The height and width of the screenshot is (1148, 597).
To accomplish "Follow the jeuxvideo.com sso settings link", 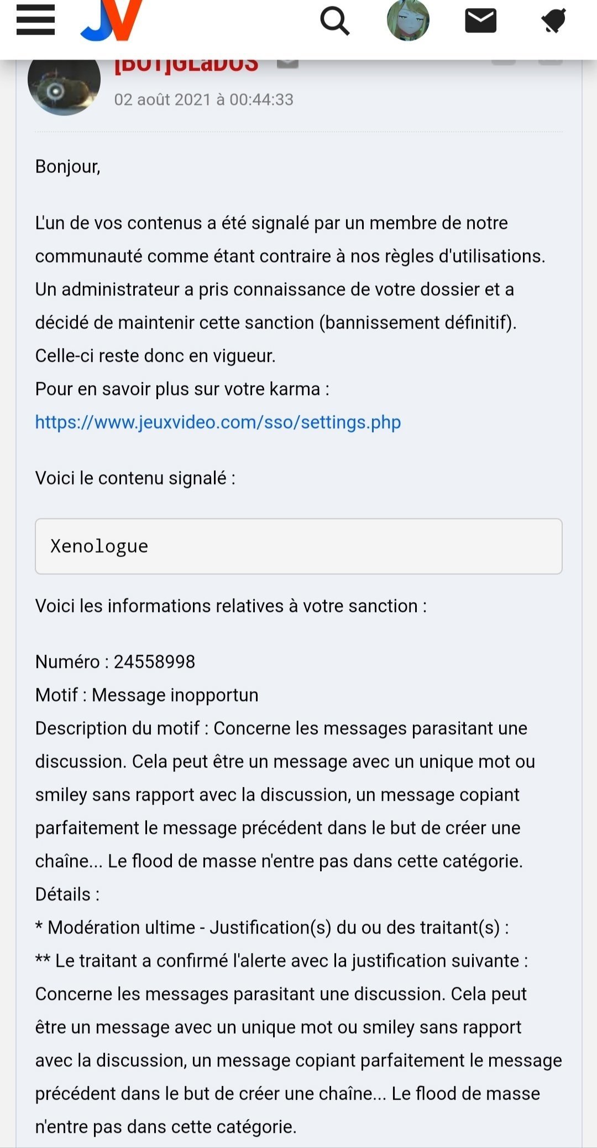I will [x=218, y=422].
